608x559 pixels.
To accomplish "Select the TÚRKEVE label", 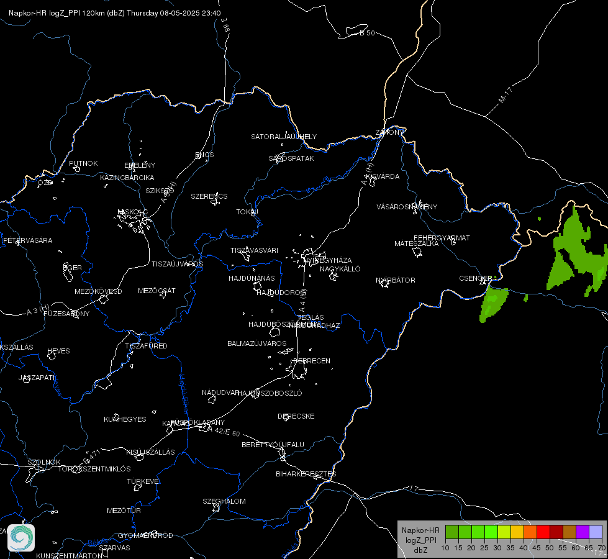I will [x=143, y=481].
